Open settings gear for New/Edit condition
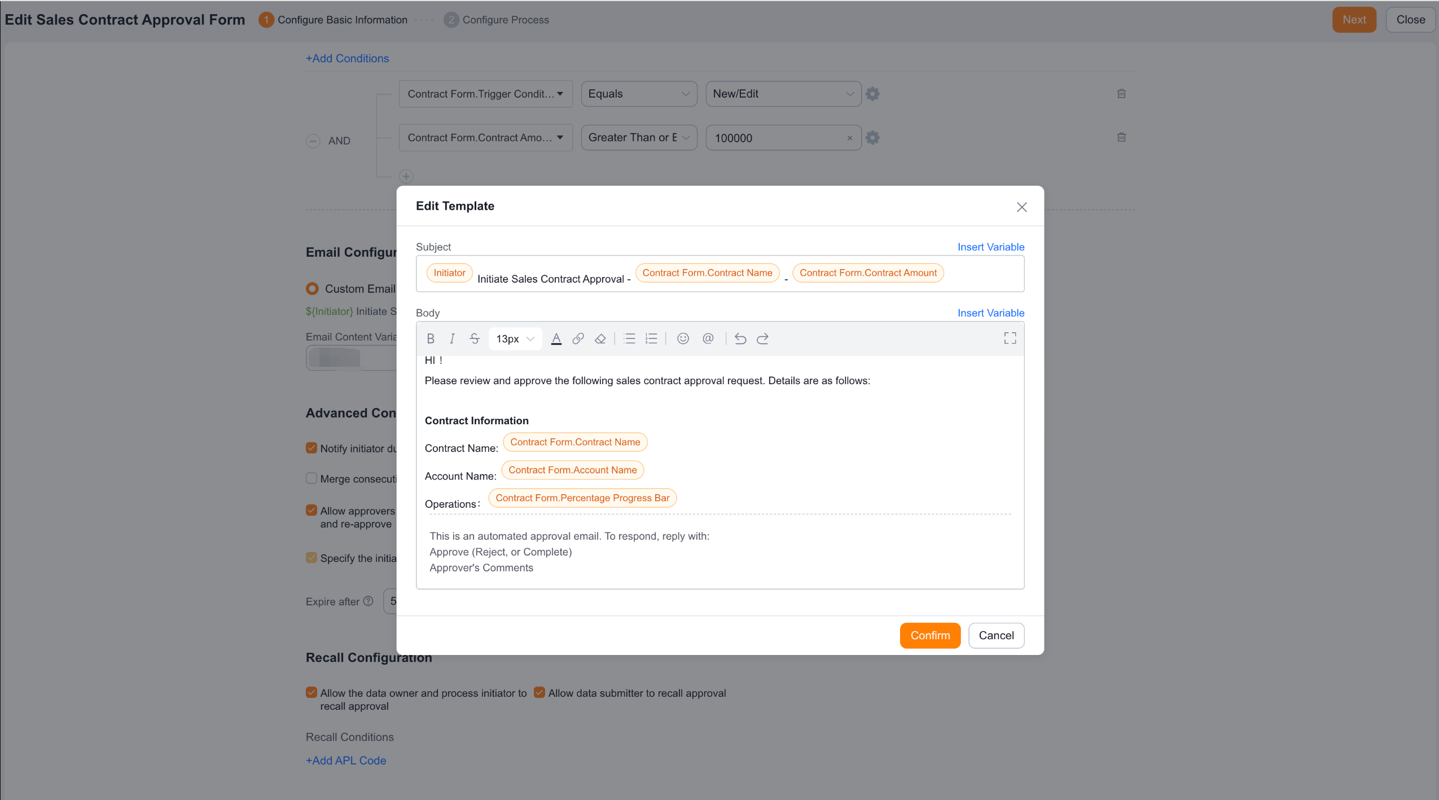This screenshot has height=800, width=1439. pos(872,94)
